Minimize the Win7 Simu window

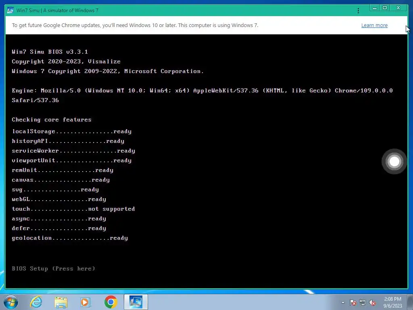coord(375,8)
